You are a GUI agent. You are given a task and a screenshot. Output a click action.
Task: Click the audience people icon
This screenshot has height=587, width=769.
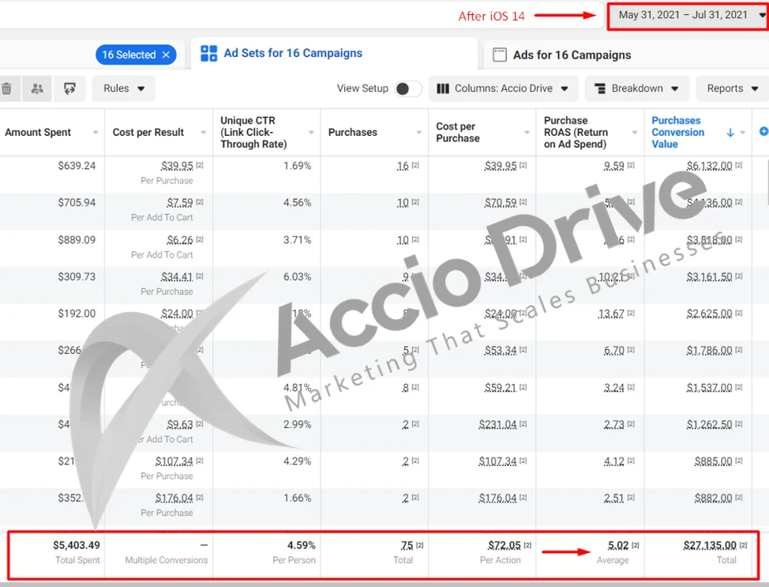[37, 88]
